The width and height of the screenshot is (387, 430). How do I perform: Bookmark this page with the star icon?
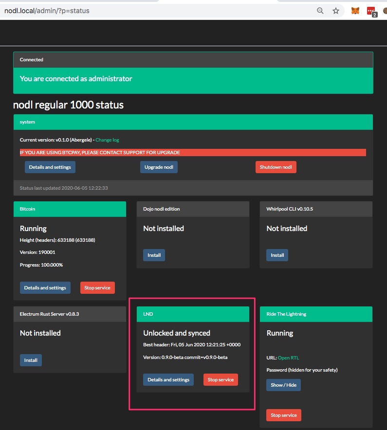coord(336,11)
